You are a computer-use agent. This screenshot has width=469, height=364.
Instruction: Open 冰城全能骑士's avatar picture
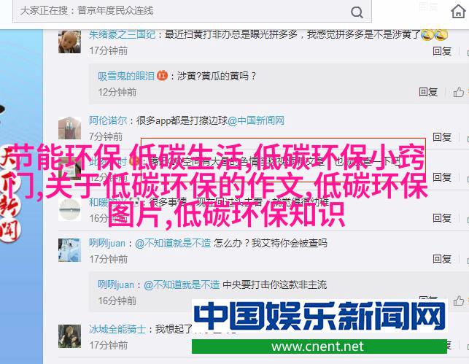click(x=69, y=336)
